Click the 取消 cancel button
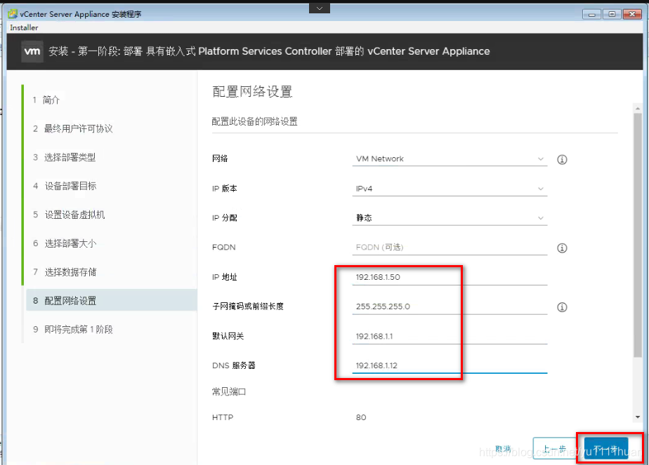649x465 pixels. tap(504, 449)
